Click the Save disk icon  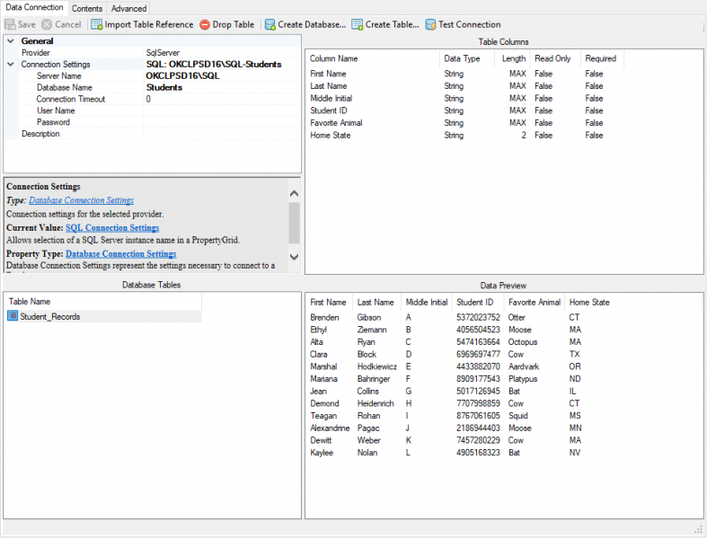(10, 24)
